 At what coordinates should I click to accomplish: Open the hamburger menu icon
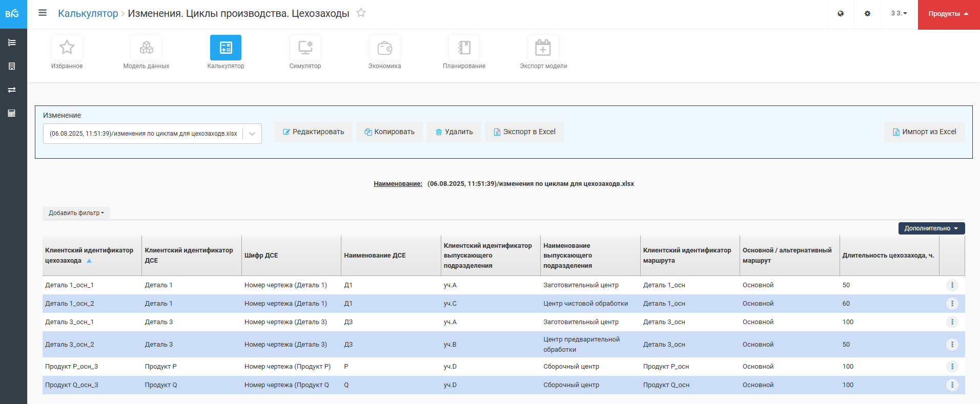pyautogui.click(x=43, y=13)
